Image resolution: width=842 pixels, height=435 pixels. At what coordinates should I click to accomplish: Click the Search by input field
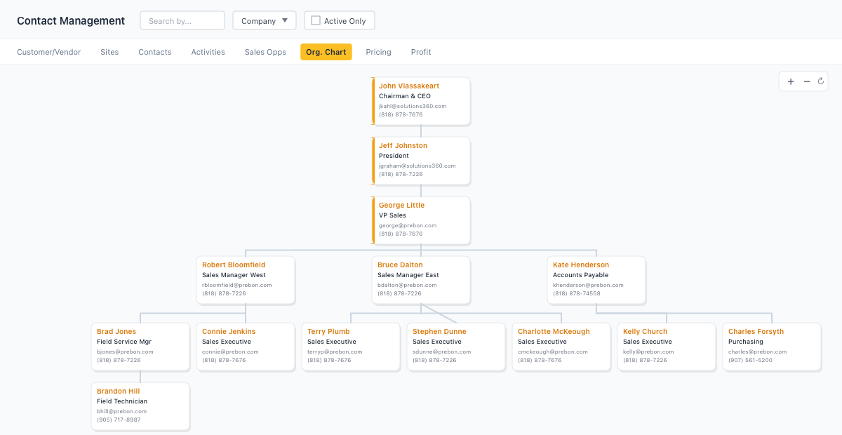[x=182, y=20]
